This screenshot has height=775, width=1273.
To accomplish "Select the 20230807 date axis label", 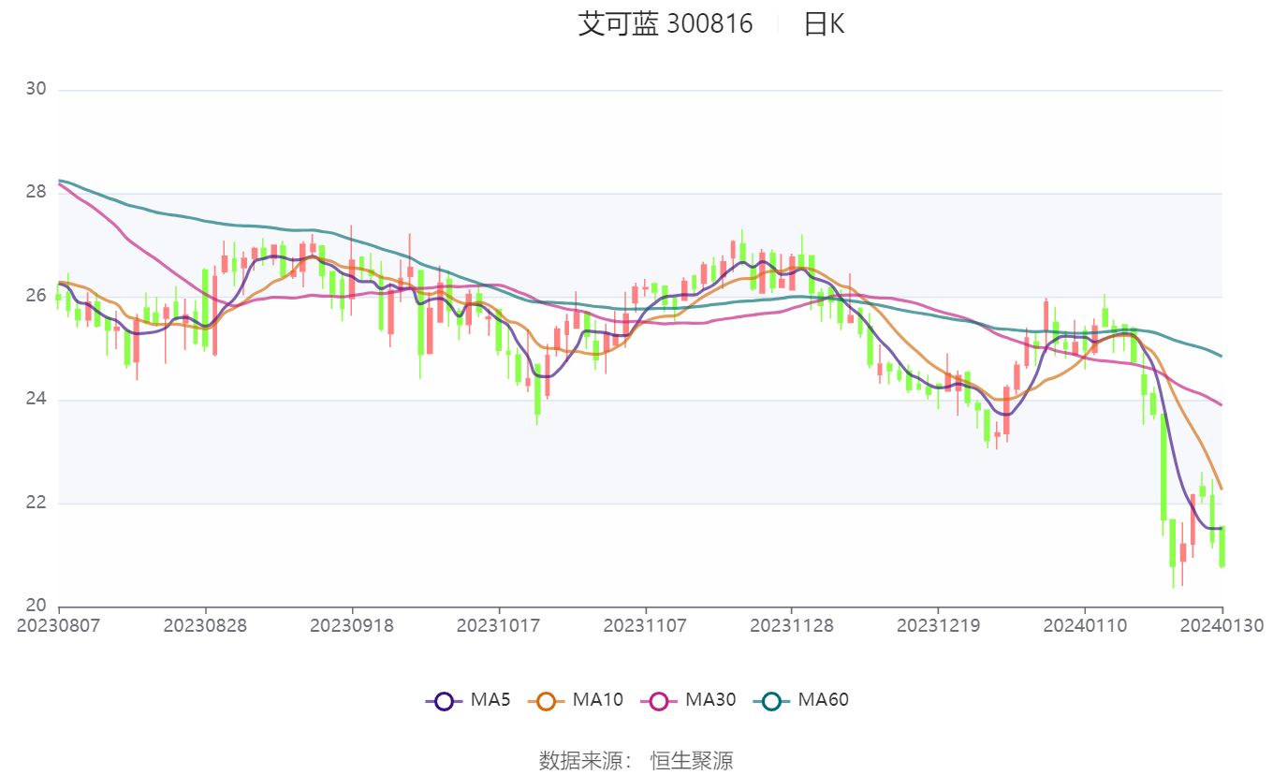I will [x=58, y=625].
